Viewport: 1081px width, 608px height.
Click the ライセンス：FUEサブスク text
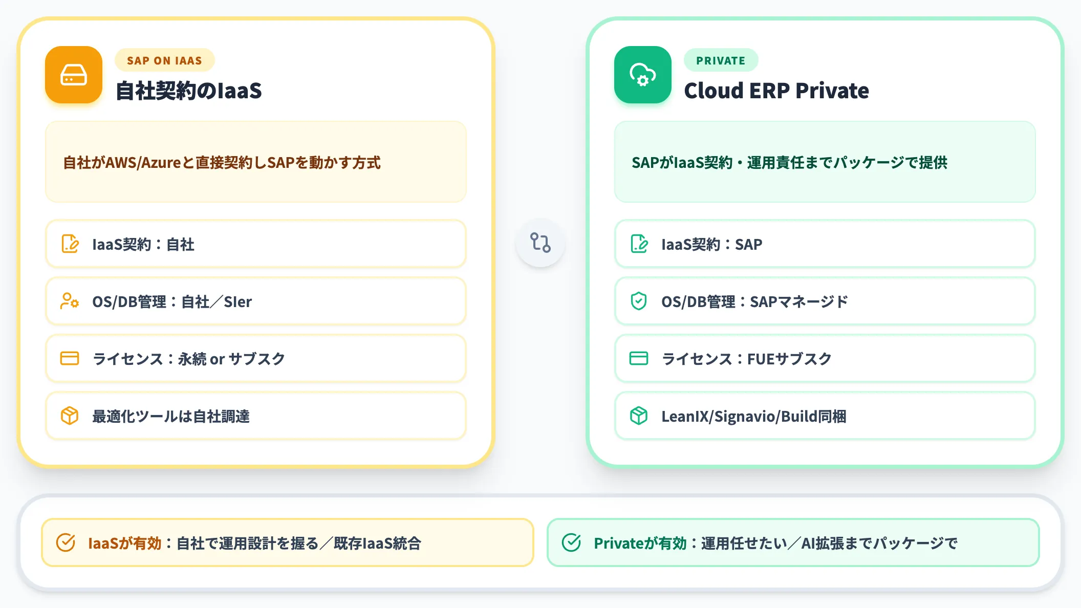(x=747, y=359)
